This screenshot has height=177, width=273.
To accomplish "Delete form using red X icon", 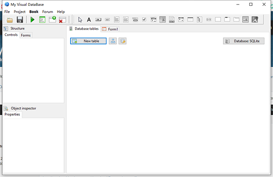I will tap(62, 20).
